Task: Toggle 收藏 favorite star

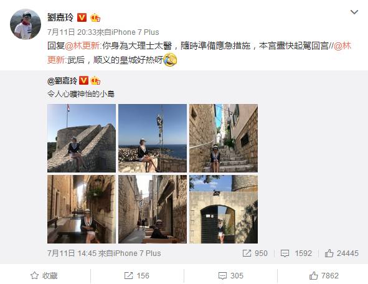Action: 44,275
